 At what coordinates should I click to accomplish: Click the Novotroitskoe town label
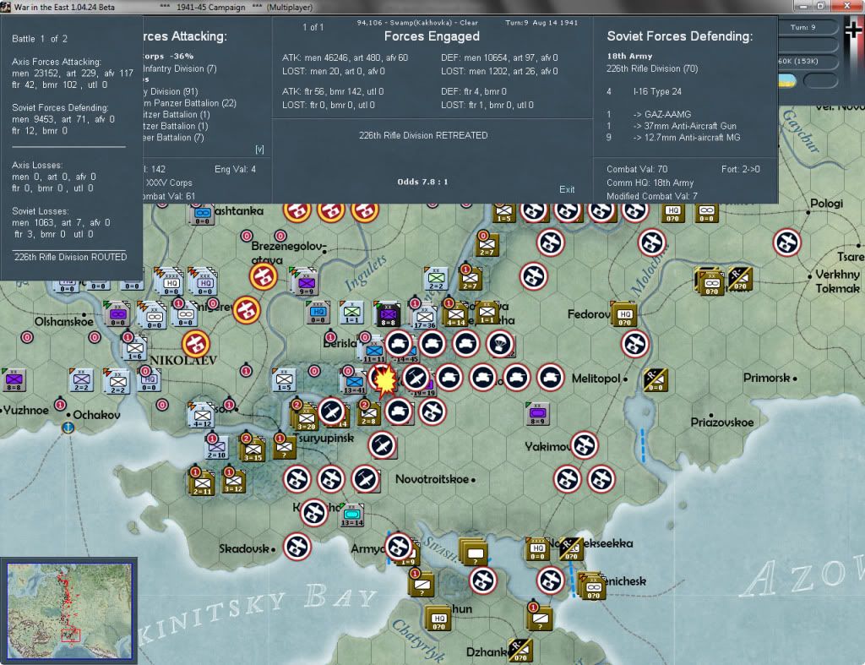[432, 479]
